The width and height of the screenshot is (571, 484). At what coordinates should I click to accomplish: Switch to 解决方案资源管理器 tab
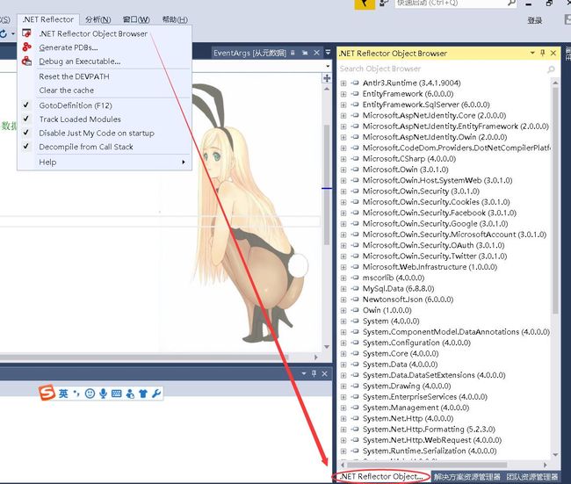[466, 477]
